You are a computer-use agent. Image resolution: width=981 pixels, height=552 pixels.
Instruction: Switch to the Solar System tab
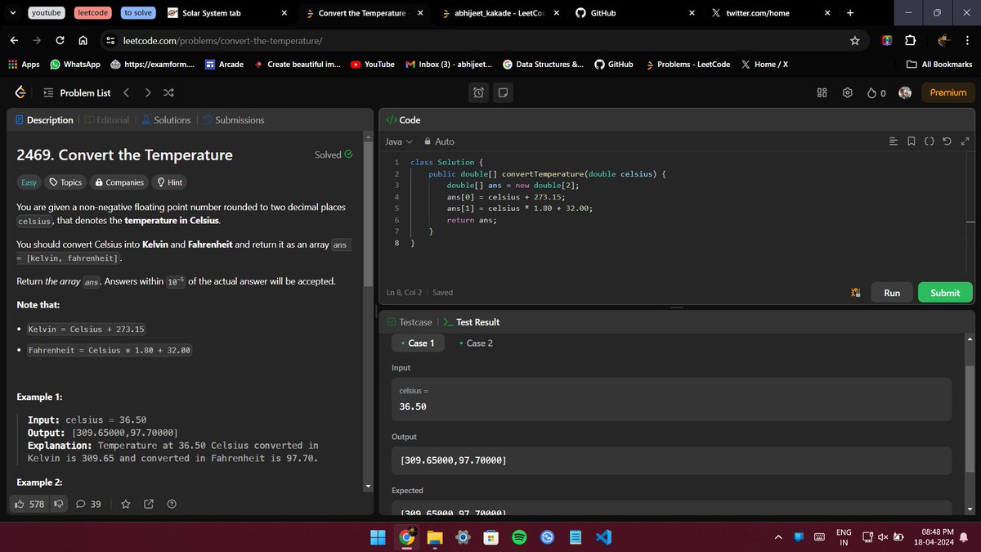(226, 13)
